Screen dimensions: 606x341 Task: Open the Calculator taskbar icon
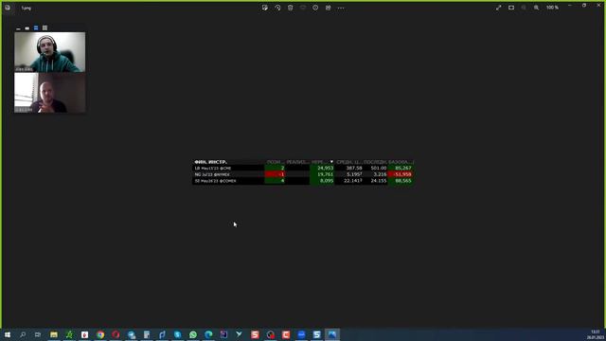click(x=147, y=334)
